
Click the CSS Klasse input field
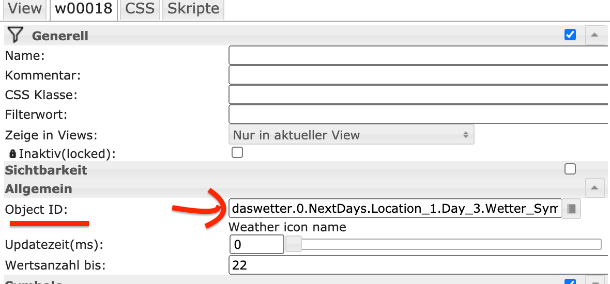[419, 95]
